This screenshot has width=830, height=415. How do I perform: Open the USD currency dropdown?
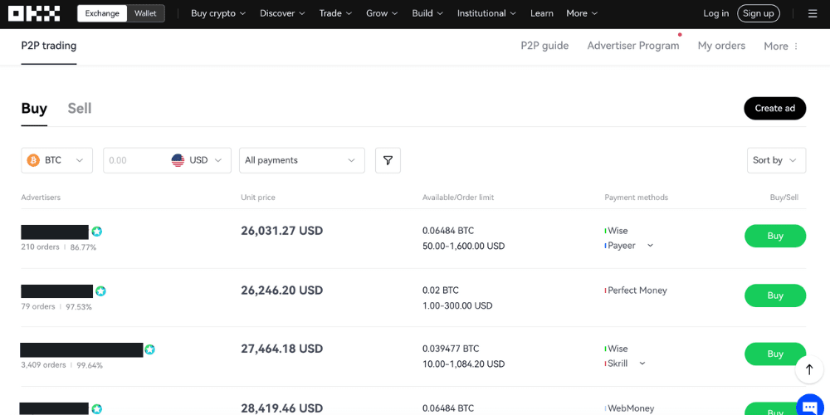[200, 160]
